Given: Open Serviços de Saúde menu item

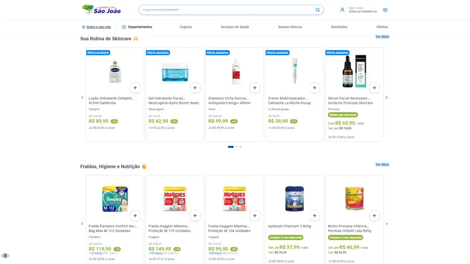Looking at the screenshot, I should pyautogui.click(x=234, y=27).
